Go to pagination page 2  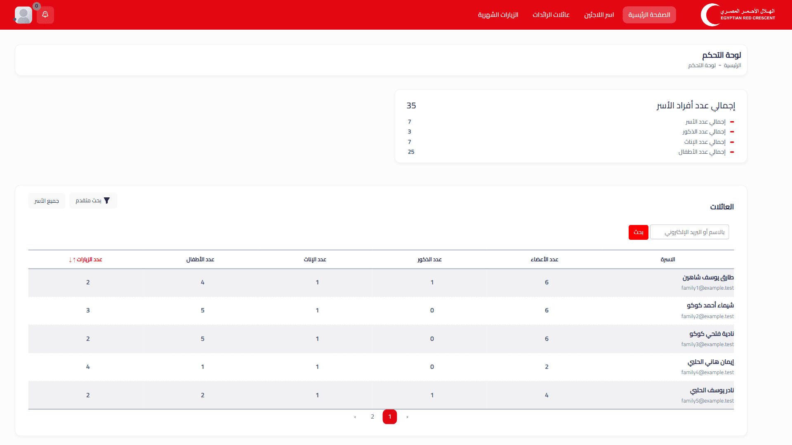click(372, 417)
